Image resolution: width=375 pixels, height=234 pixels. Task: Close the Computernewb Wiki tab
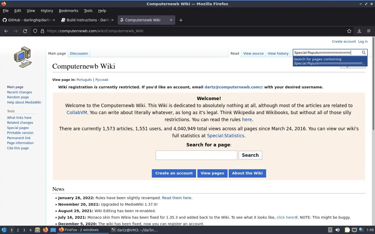(x=171, y=20)
